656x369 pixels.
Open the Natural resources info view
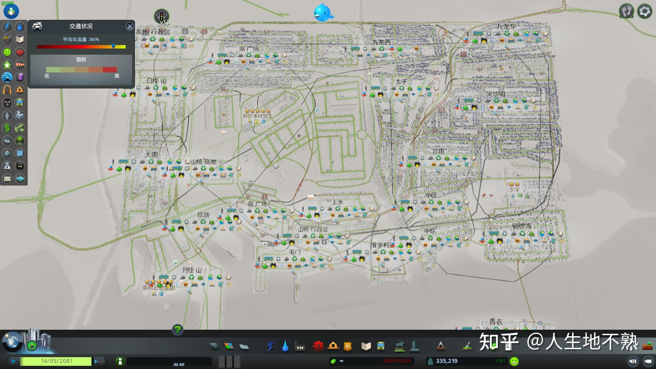coord(20,128)
